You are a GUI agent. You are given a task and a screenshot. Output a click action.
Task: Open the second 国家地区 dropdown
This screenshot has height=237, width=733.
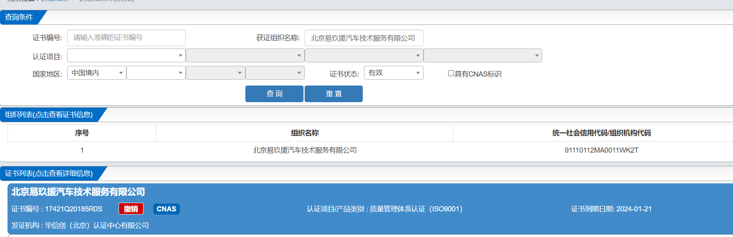(156, 73)
